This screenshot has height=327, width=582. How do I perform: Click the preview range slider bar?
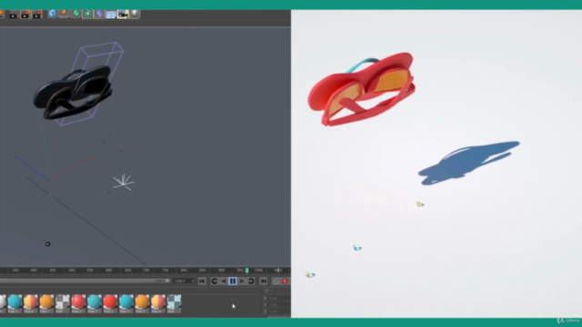tap(85, 281)
